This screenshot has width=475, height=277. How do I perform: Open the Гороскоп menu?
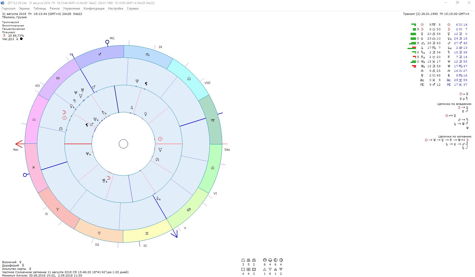tap(8, 8)
